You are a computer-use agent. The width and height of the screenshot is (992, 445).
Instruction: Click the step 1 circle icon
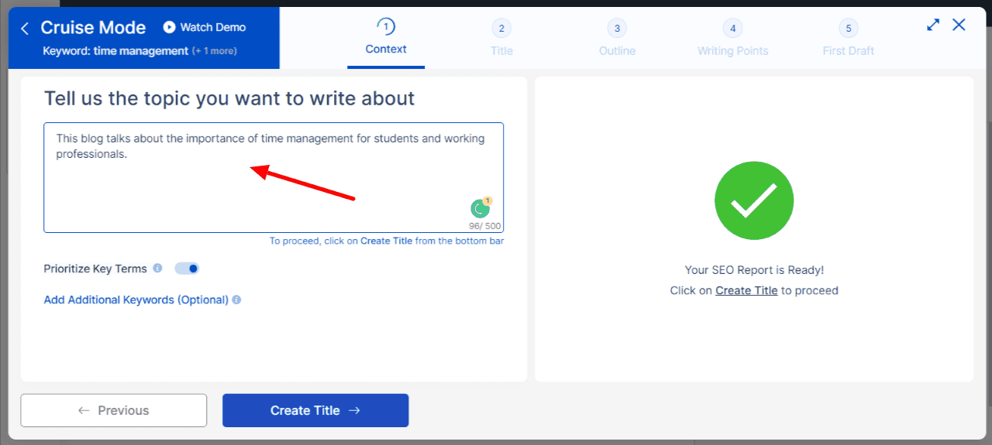386,27
